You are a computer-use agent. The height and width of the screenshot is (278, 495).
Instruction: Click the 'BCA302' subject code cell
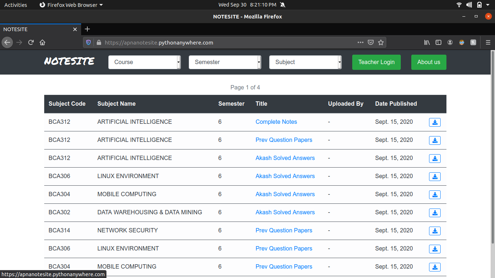click(59, 212)
